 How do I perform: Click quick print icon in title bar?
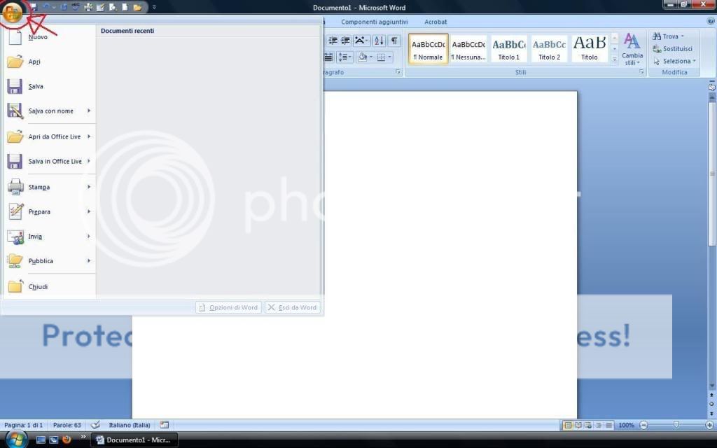pyautogui.click(x=88, y=7)
